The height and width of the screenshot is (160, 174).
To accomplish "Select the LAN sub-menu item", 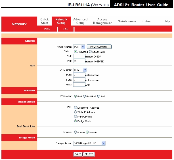I will 66,29.
